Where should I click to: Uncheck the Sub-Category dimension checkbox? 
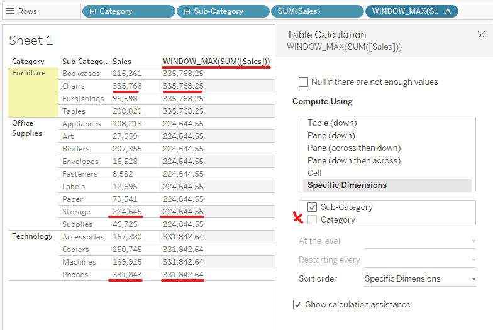(313, 207)
